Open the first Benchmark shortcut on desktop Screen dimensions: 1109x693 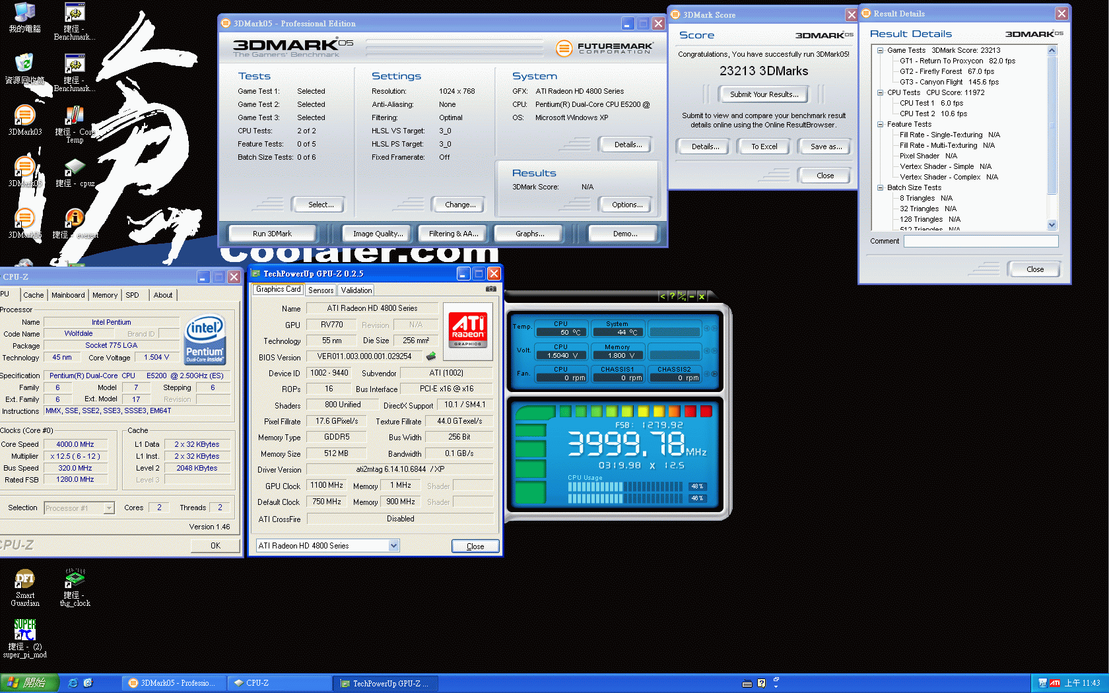tap(75, 22)
